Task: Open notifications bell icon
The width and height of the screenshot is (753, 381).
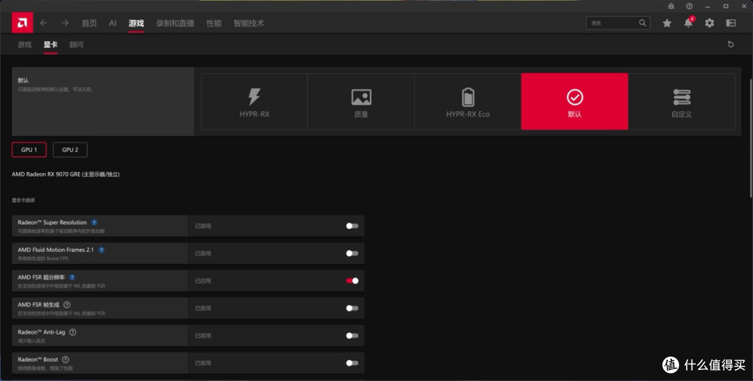Action: click(688, 22)
